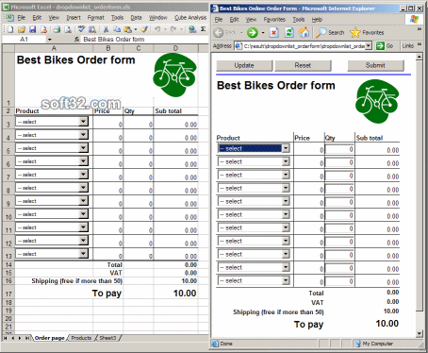Open the Data menu in Excel
The image size is (428, 353).
pyautogui.click(x=136, y=18)
